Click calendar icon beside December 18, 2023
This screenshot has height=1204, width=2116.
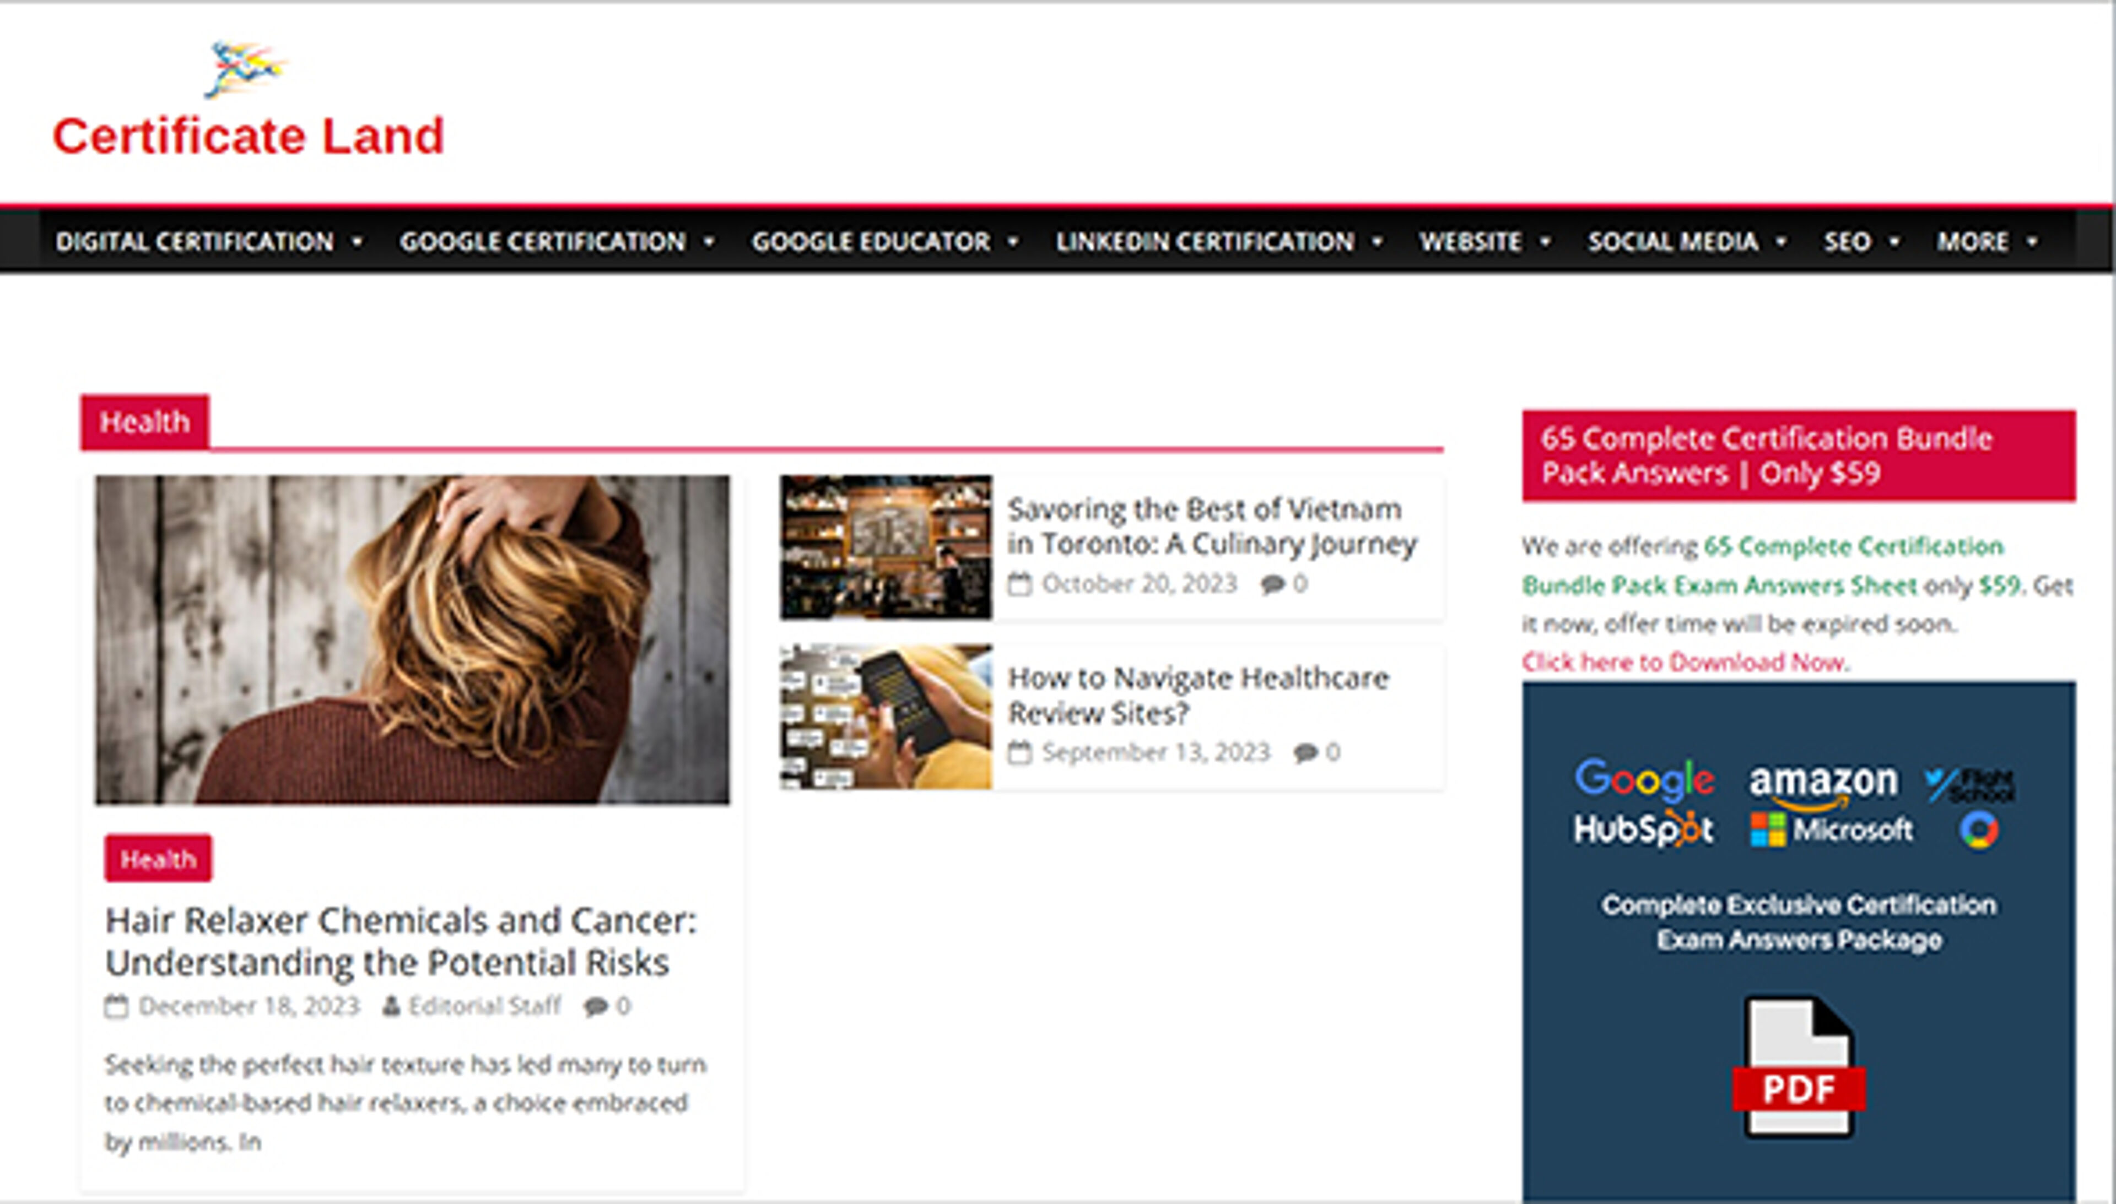click(117, 1006)
